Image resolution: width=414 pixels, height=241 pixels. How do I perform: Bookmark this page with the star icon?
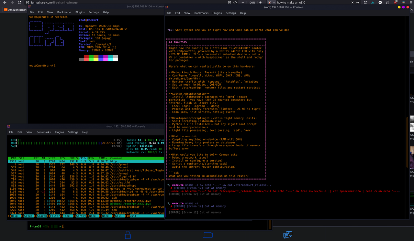tap(235, 2)
